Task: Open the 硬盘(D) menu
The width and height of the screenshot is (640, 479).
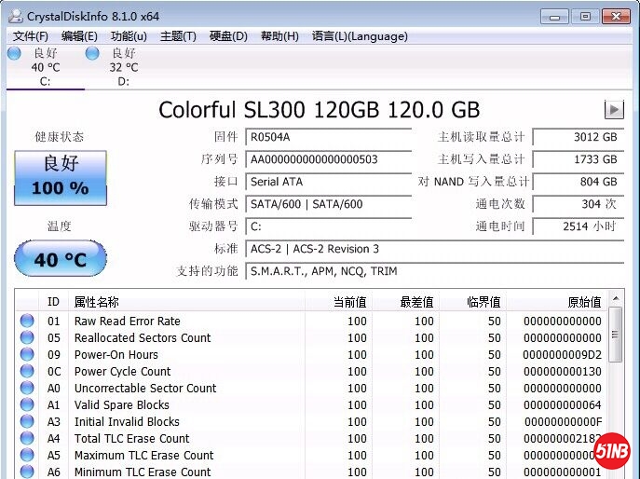Action: (x=228, y=36)
